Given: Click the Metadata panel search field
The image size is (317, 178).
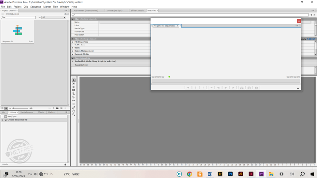Looking at the screenshot, I should pyautogui.click(x=190, y=15).
